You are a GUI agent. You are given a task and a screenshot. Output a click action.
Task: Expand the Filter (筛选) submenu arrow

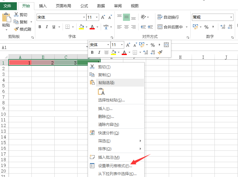(140, 141)
